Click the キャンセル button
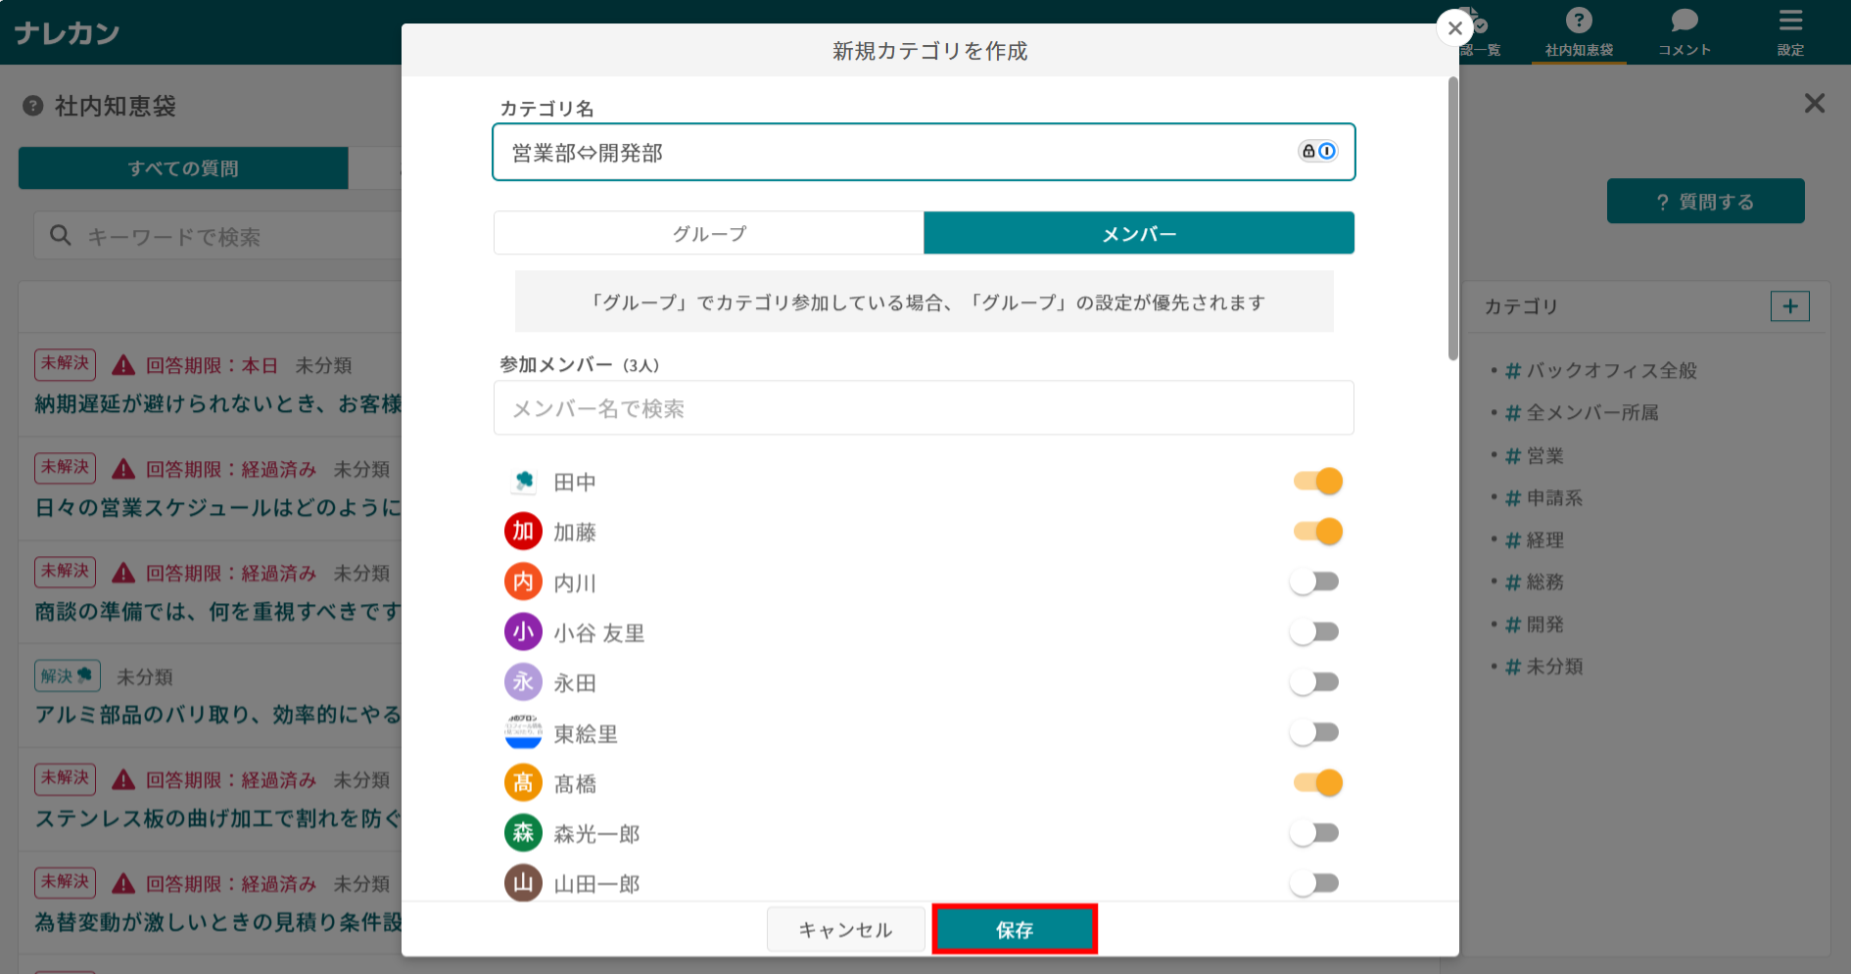This screenshot has height=974, width=1851. point(845,928)
